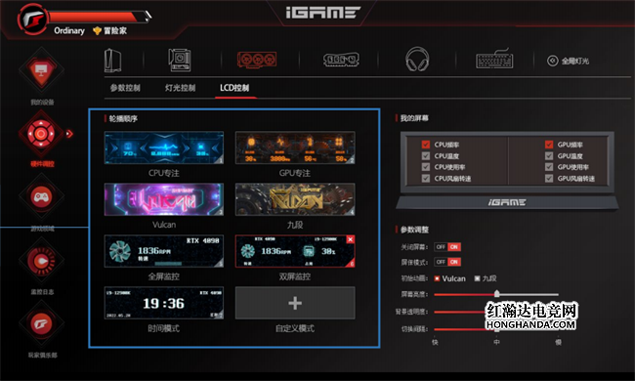
Task: Select the headphones device icon
Action: point(417,60)
